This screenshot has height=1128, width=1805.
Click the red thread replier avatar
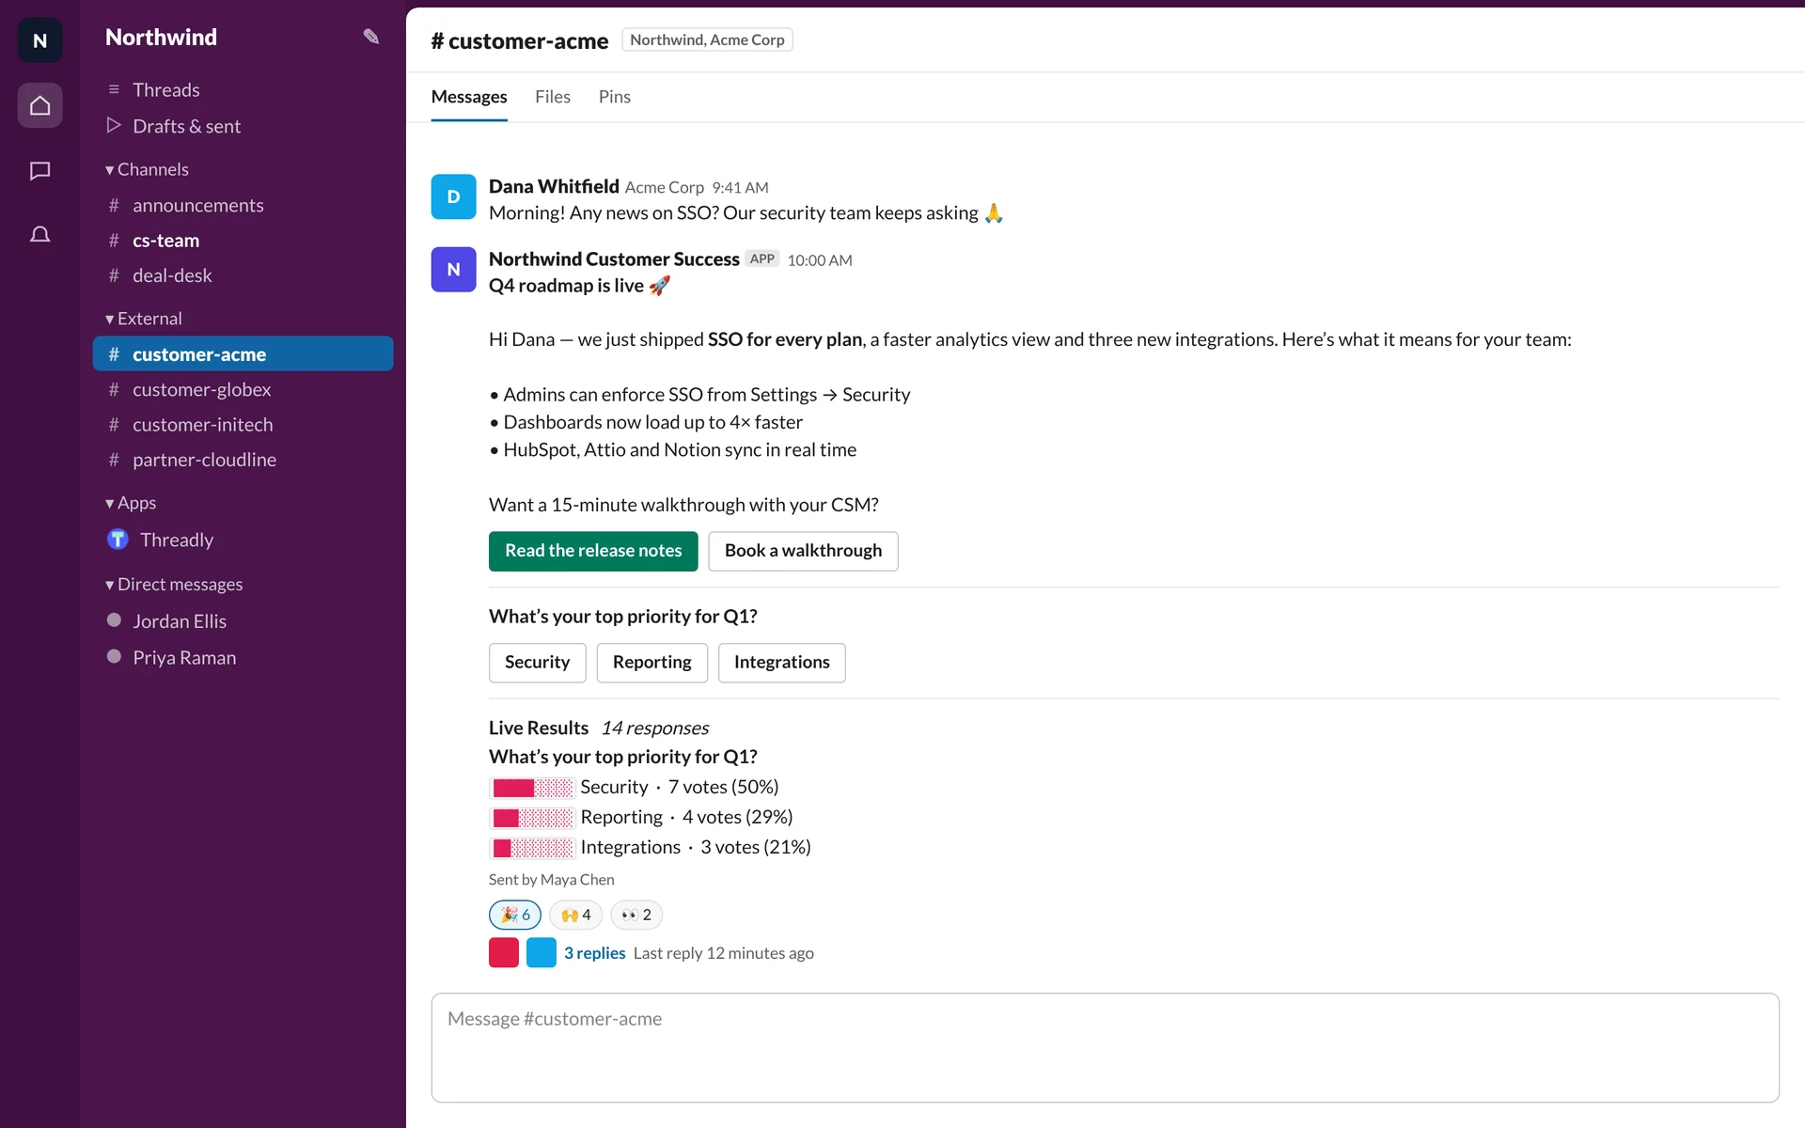coord(504,952)
